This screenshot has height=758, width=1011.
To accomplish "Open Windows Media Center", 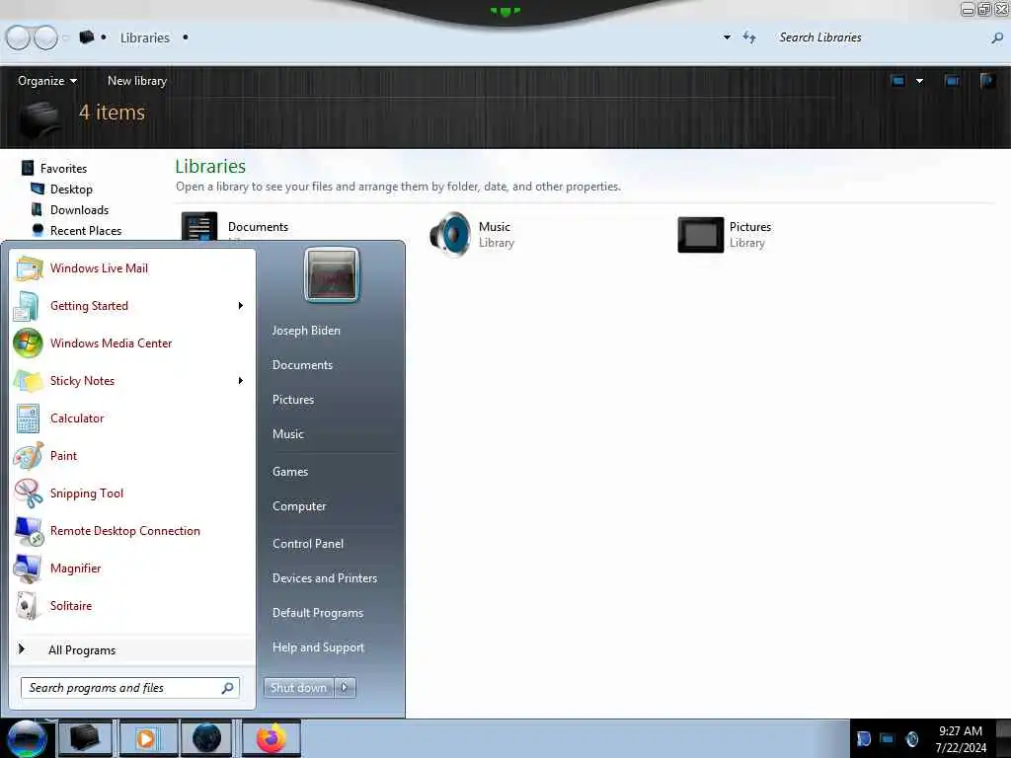I will (x=133, y=342).
